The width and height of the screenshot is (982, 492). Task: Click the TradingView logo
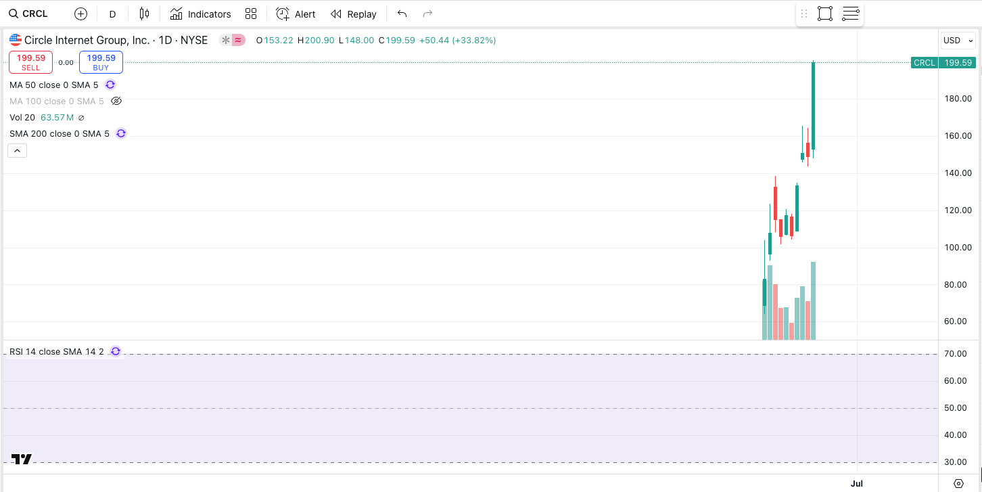click(x=22, y=459)
